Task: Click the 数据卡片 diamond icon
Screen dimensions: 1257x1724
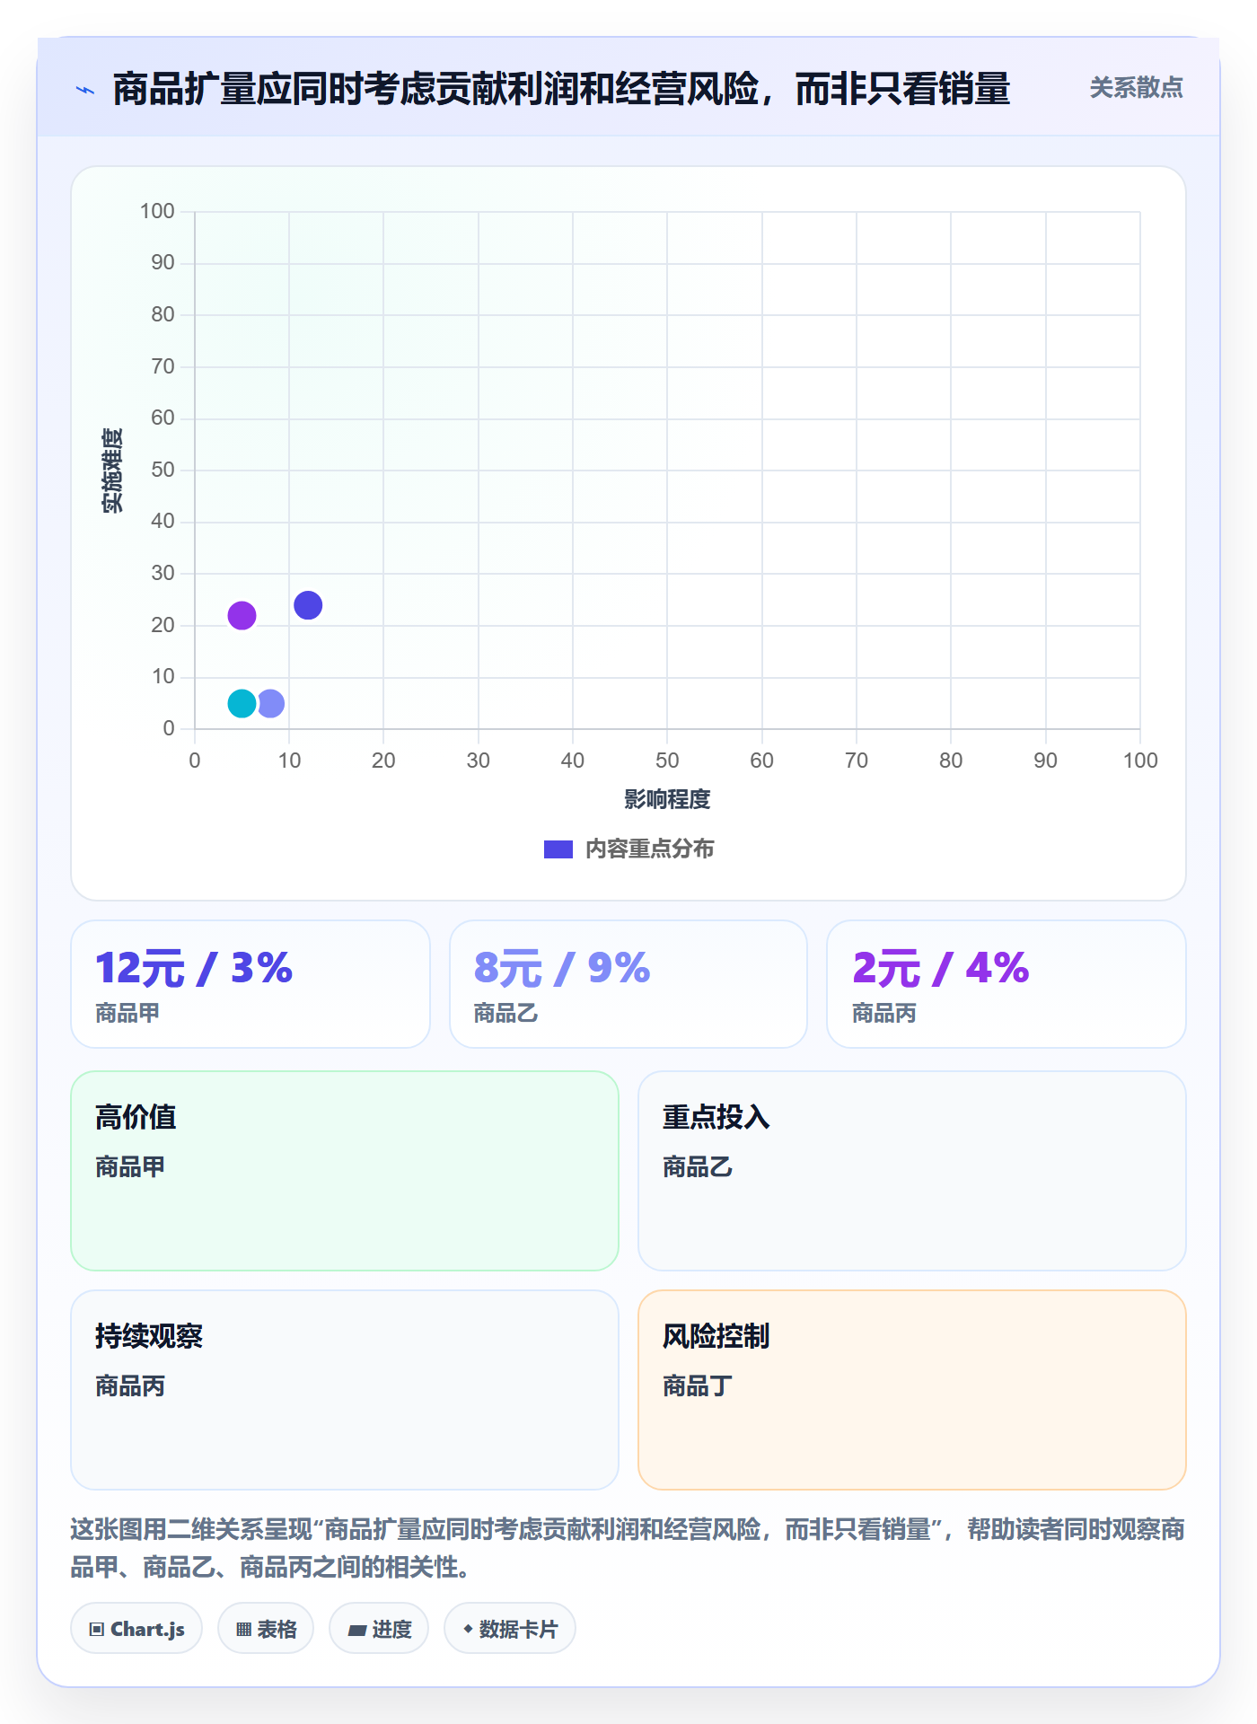Action: click(468, 1629)
